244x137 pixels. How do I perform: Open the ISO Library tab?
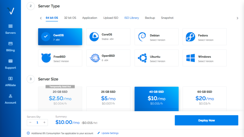coord(131,18)
